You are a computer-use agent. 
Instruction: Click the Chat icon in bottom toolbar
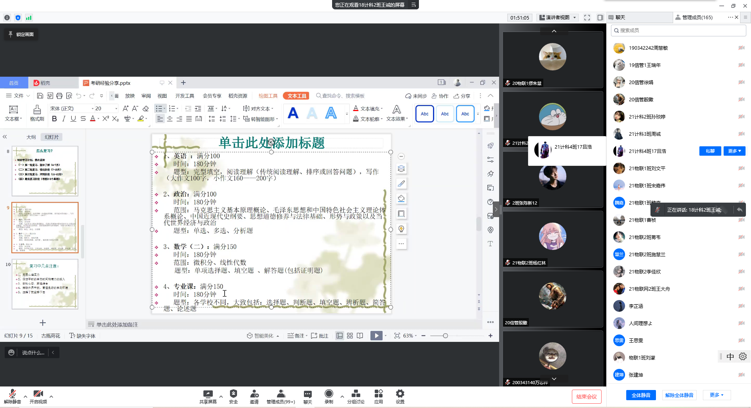coord(308,394)
